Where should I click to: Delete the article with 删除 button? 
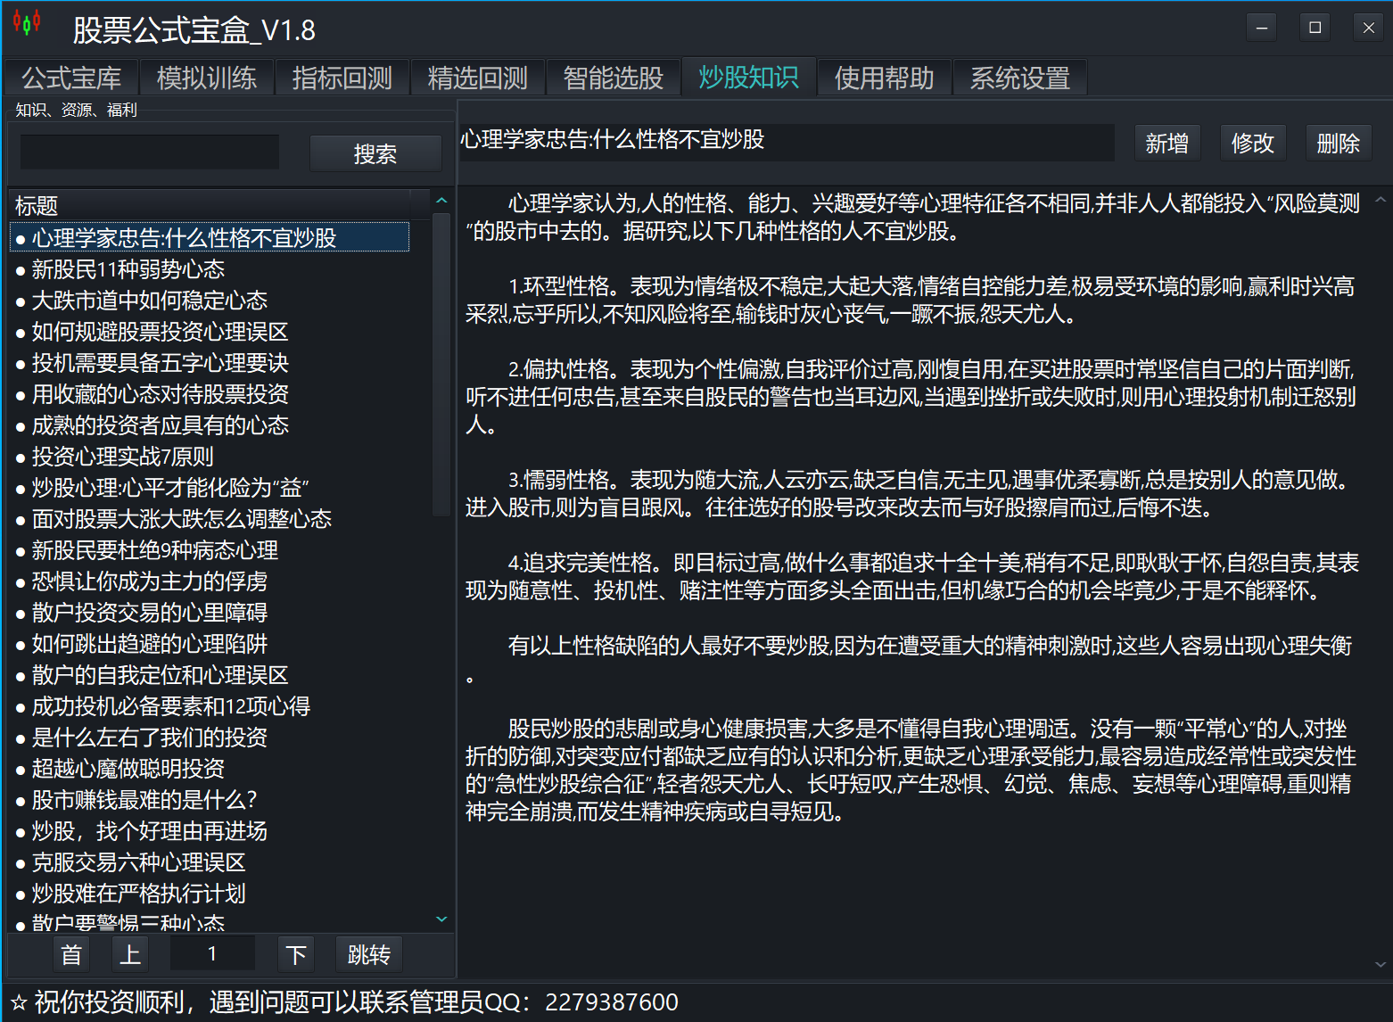[1338, 144]
